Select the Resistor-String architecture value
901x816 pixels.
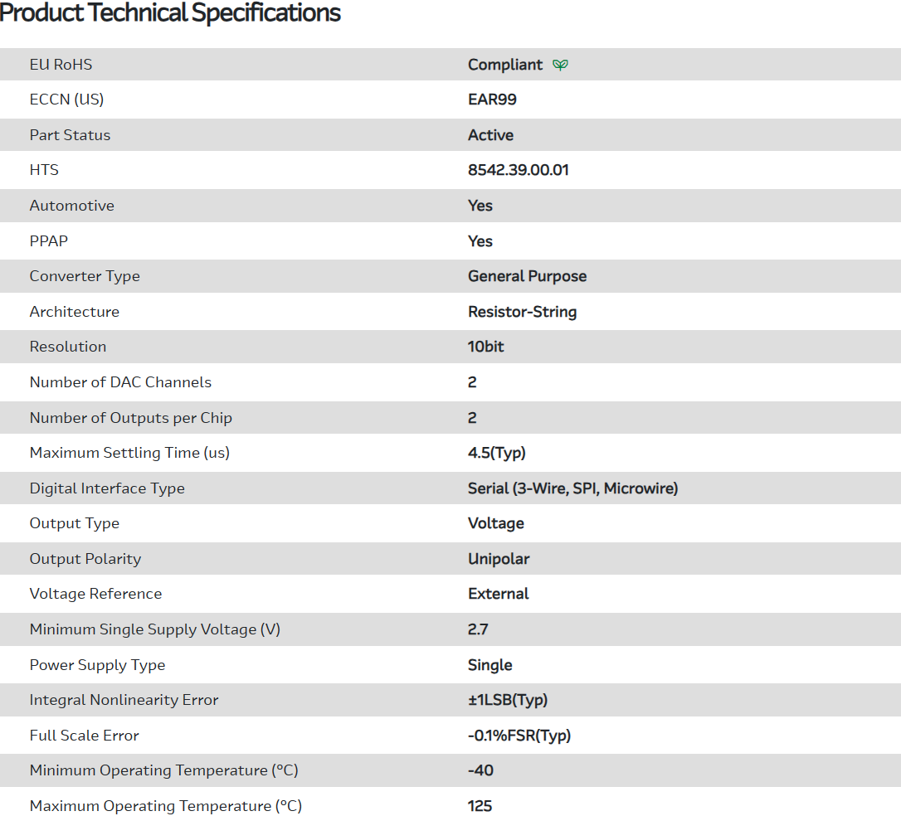pyautogui.click(x=522, y=312)
